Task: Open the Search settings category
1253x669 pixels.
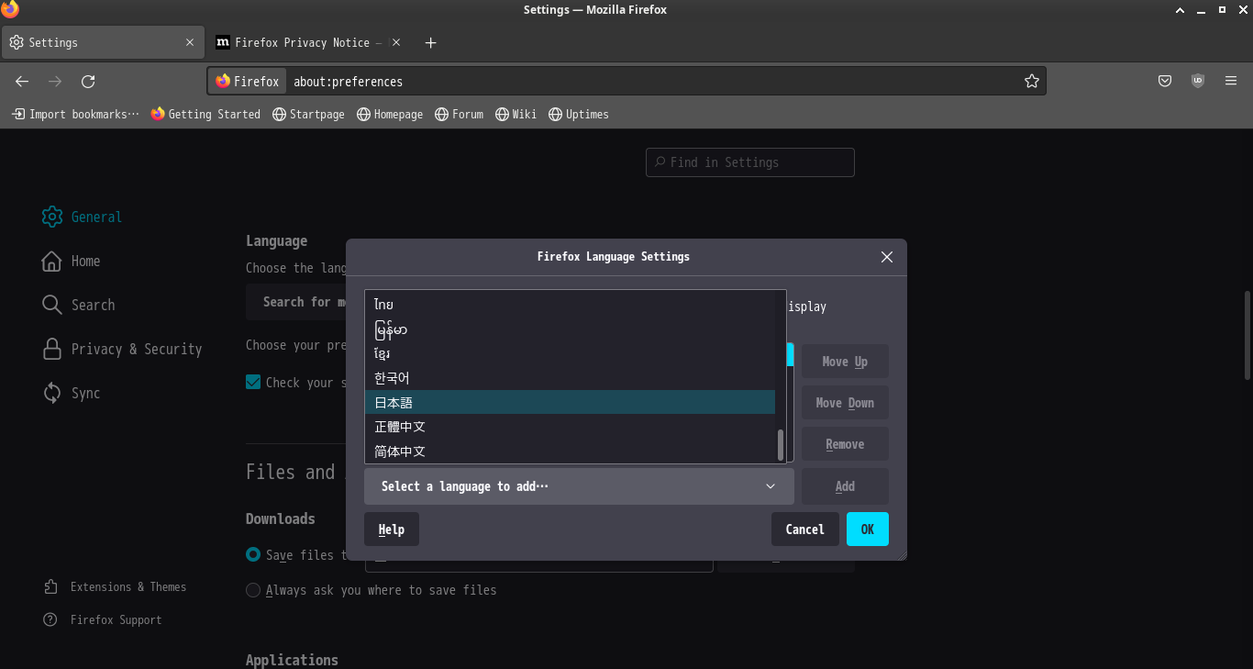Action: click(79, 305)
